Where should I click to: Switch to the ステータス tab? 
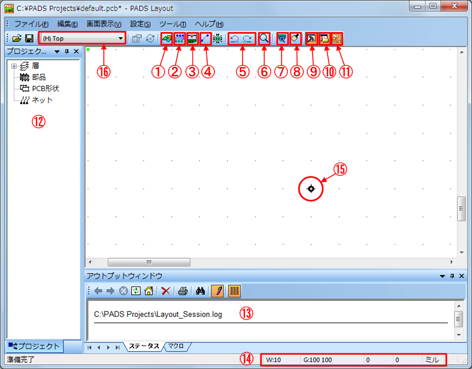pyautogui.click(x=144, y=346)
